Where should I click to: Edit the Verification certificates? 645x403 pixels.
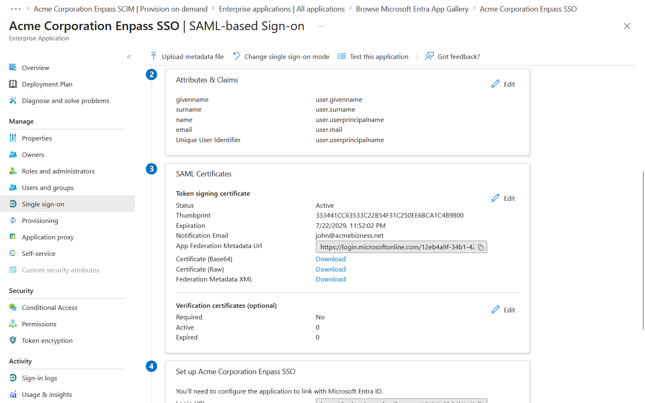pyautogui.click(x=503, y=310)
